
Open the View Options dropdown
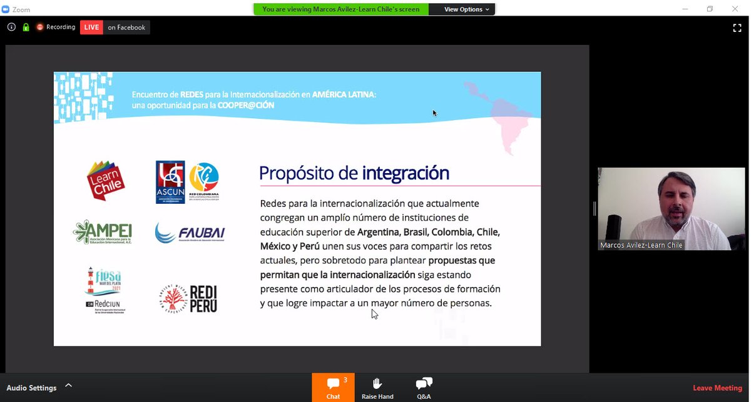click(467, 9)
